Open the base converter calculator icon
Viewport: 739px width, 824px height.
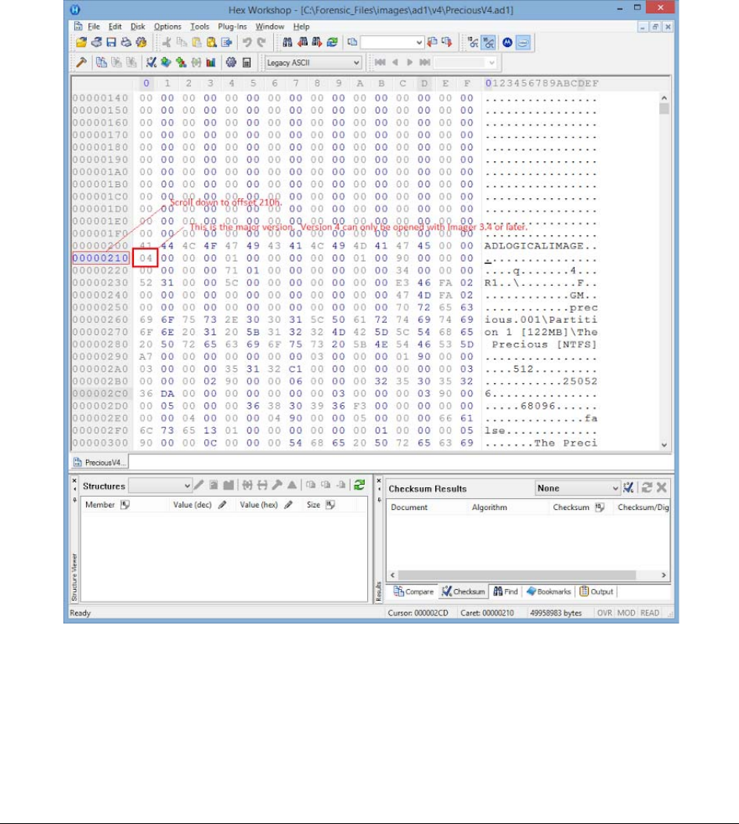point(247,63)
